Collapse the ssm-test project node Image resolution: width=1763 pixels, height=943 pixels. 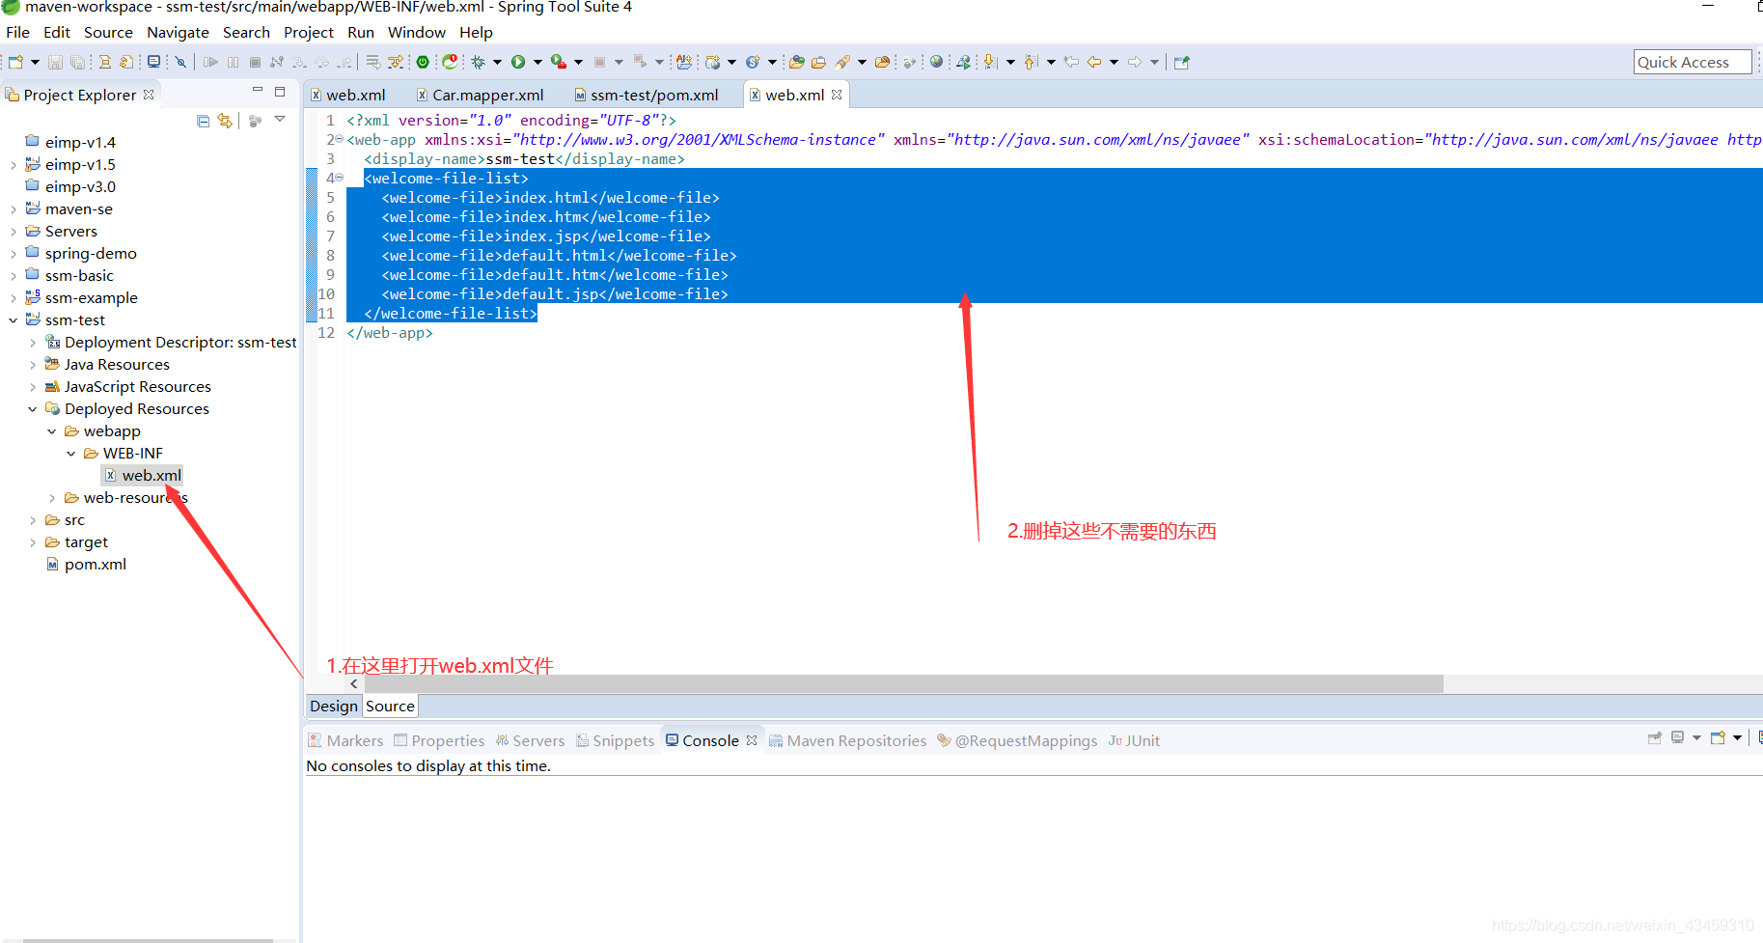pyautogui.click(x=14, y=320)
